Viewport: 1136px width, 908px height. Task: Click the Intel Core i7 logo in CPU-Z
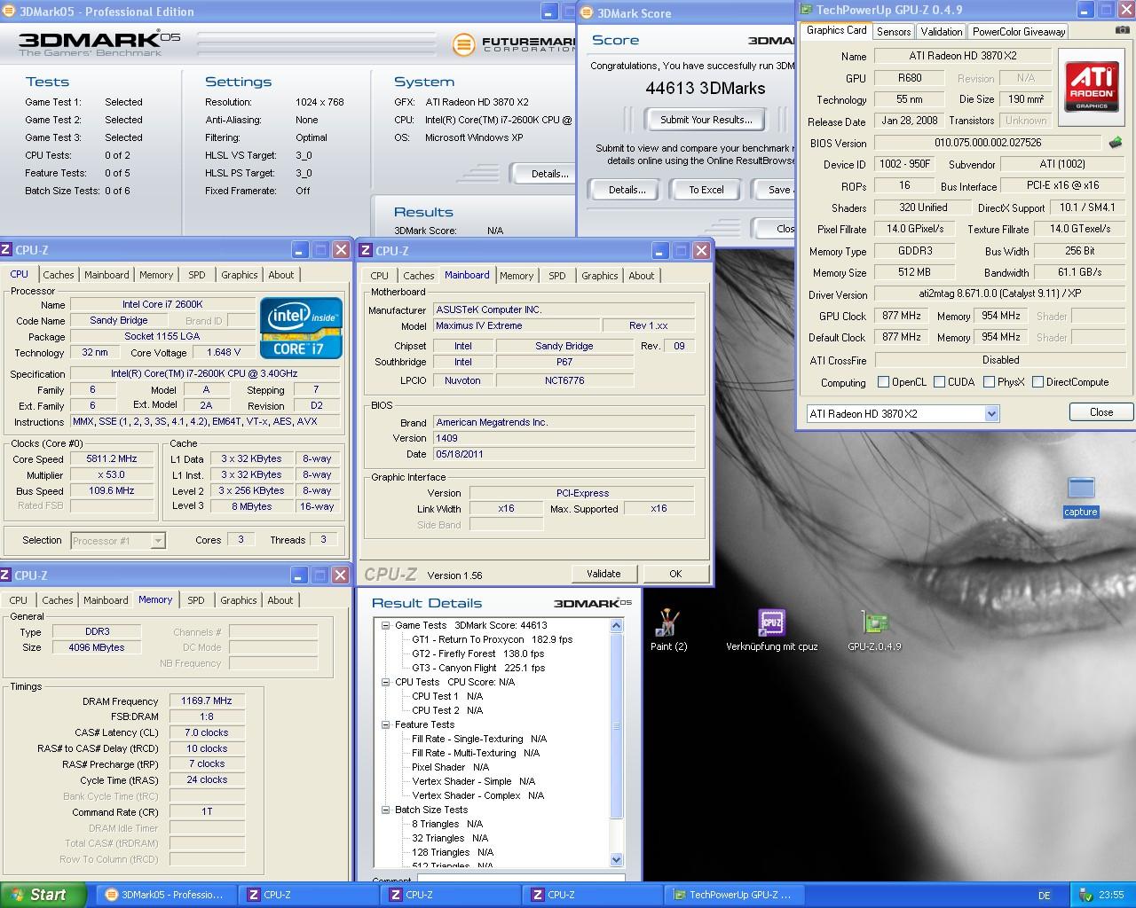tap(301, 328)
